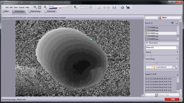Click the small icon at image's bottom-right corner
Image resolution: width=184 pixels, height=103 pixels.
point(142,95)
